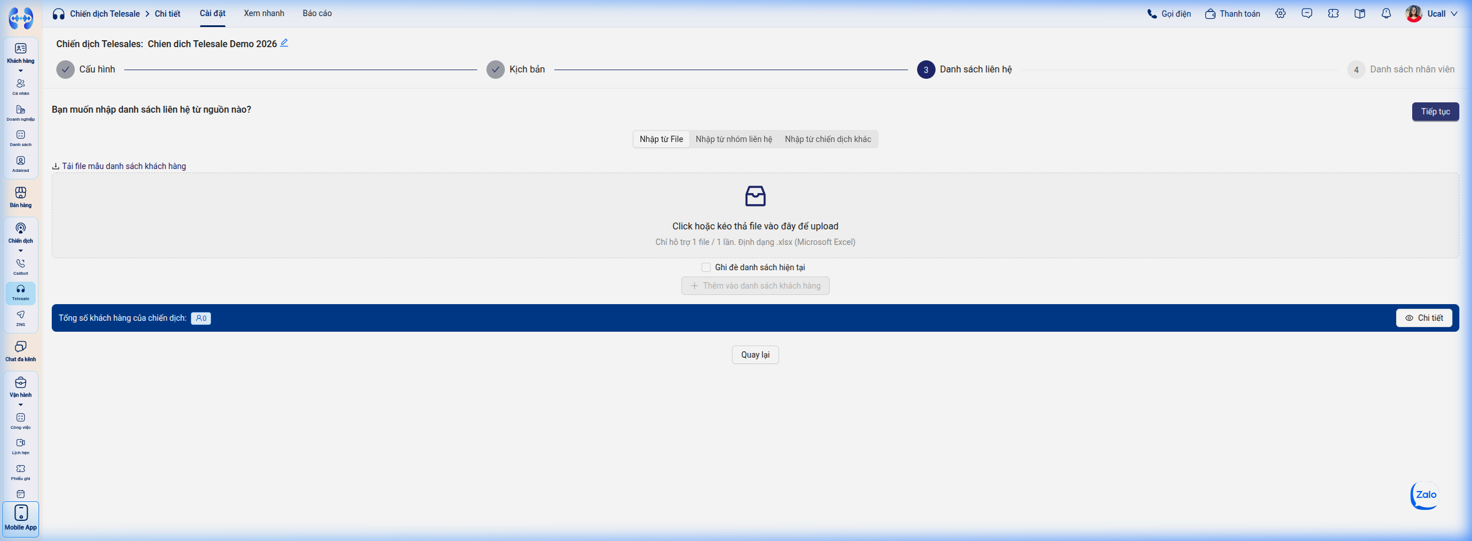This screenshot has width=1472, height=541.
Task: Switch to the Xem nhanh tab
Action: coord(264,13)
